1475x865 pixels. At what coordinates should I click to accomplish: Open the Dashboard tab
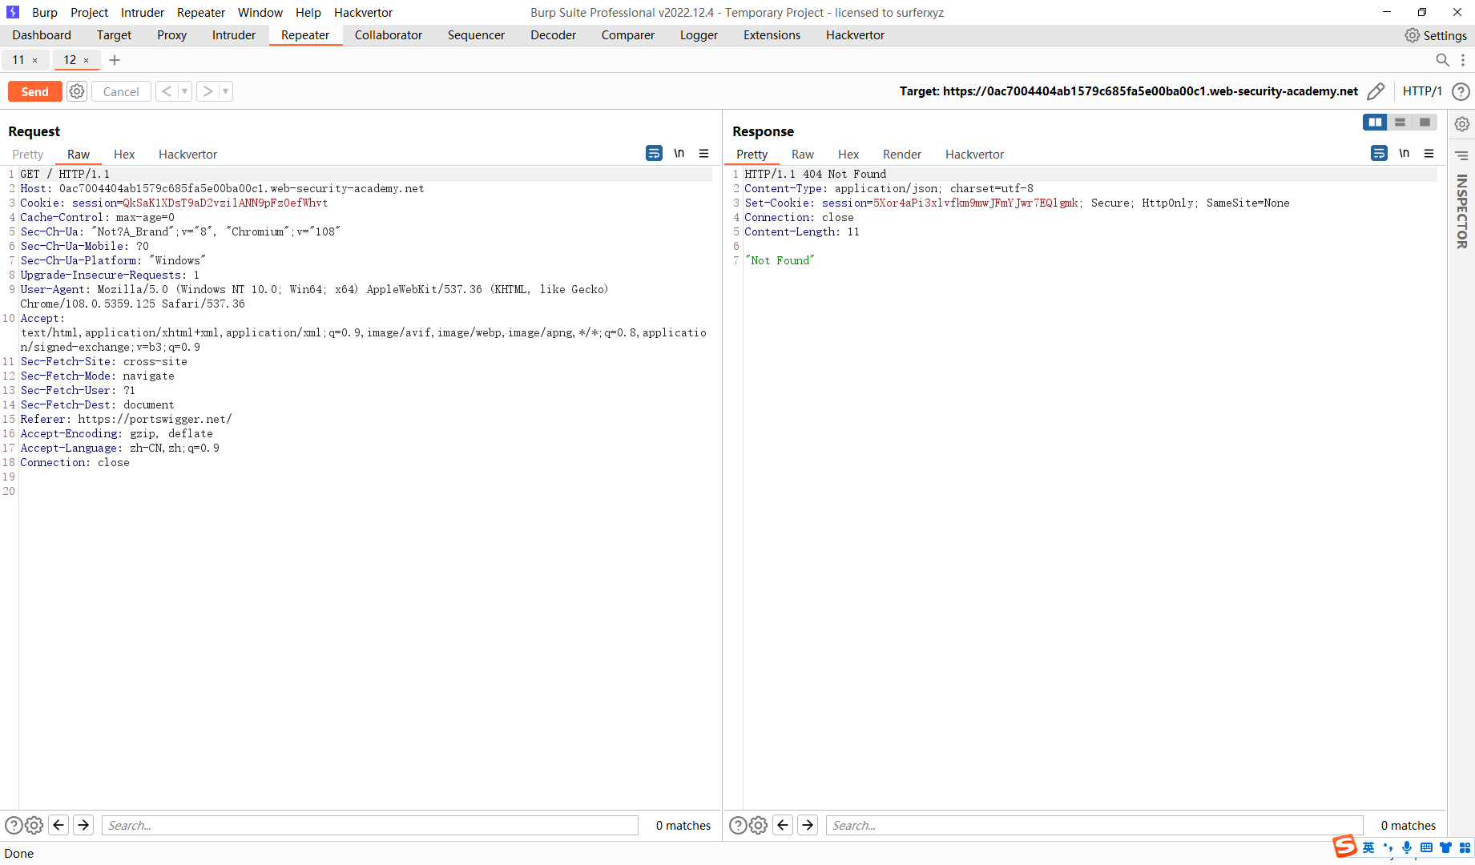(x=42, y=35)
